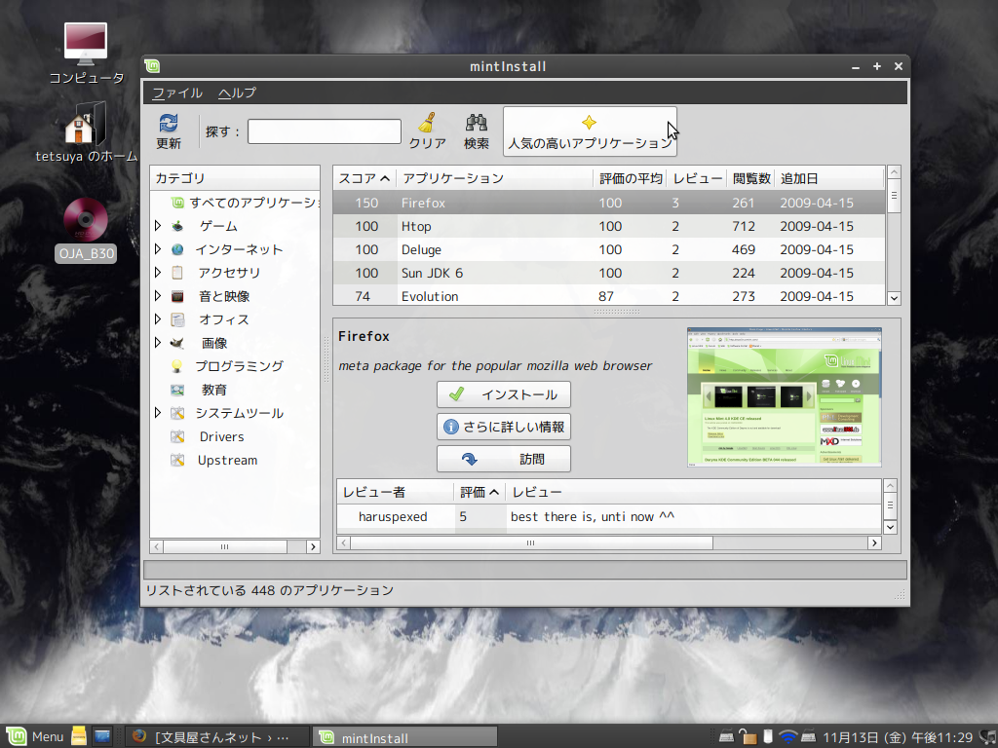Click the clock 11月13日 in tray
Image resolution: width=998 pixels, height=748 pixels.
point(898,736)
